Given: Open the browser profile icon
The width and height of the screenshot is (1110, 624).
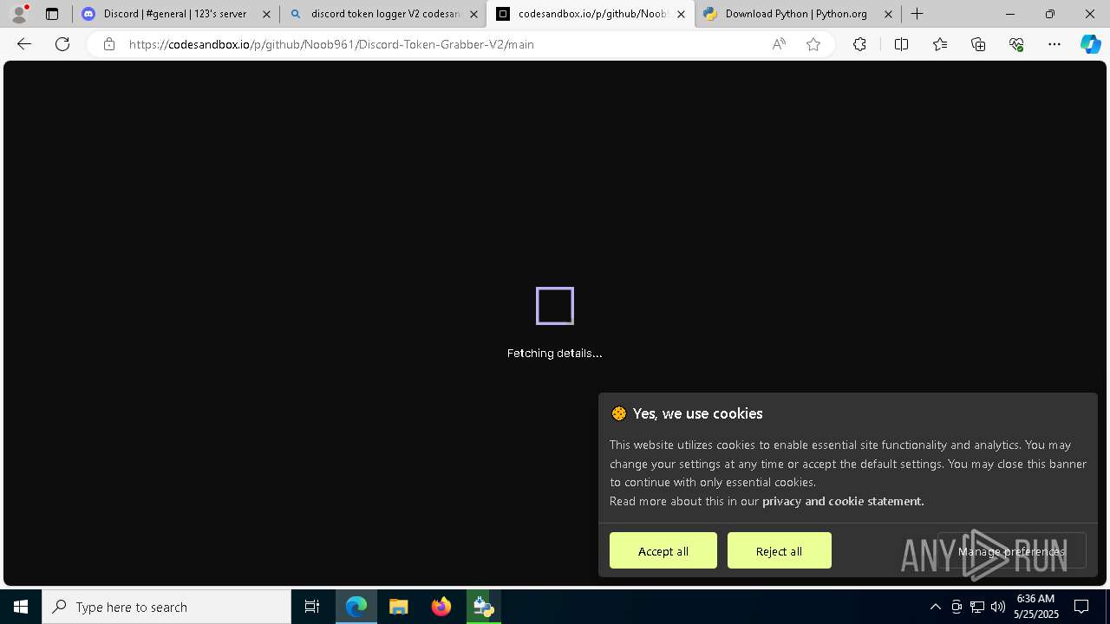Looking at the screenshot, I should coord(19,14).
